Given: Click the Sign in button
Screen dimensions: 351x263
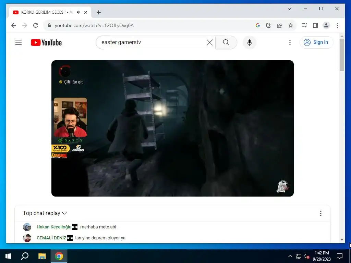Looking at the screenshot, I should click(x=316, y=42).
